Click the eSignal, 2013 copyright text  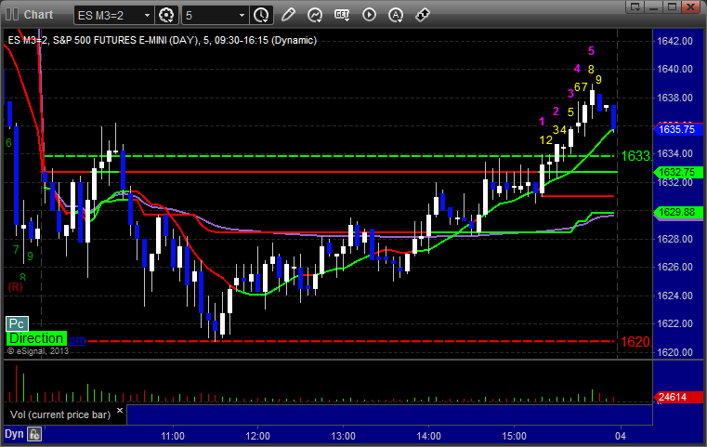[x=38, y=351]
